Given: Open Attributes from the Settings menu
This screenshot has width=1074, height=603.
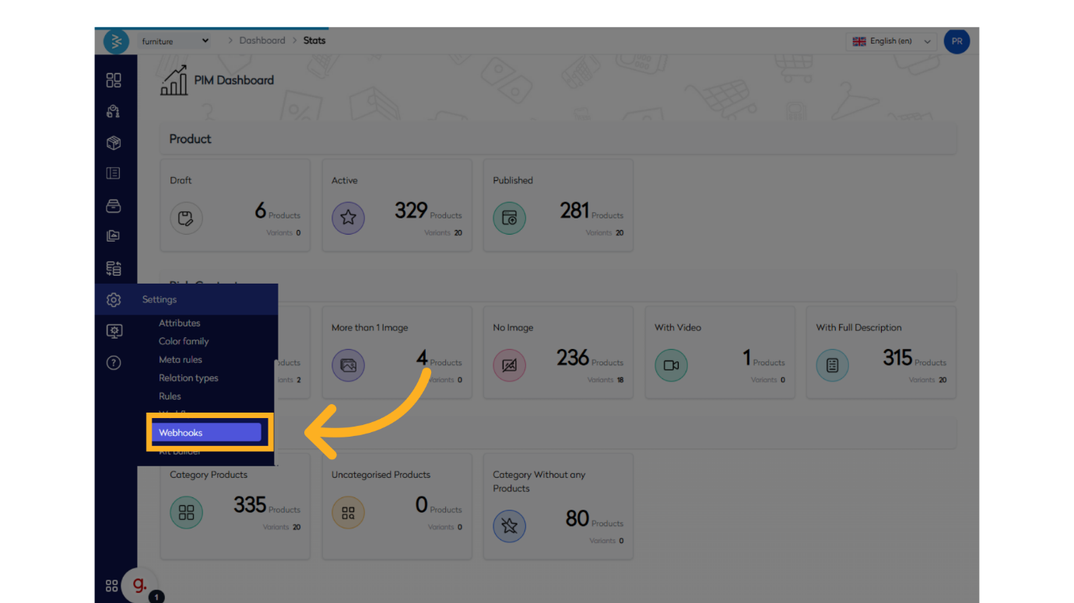Looking at the screenshot, I should (x=180, y=323).
